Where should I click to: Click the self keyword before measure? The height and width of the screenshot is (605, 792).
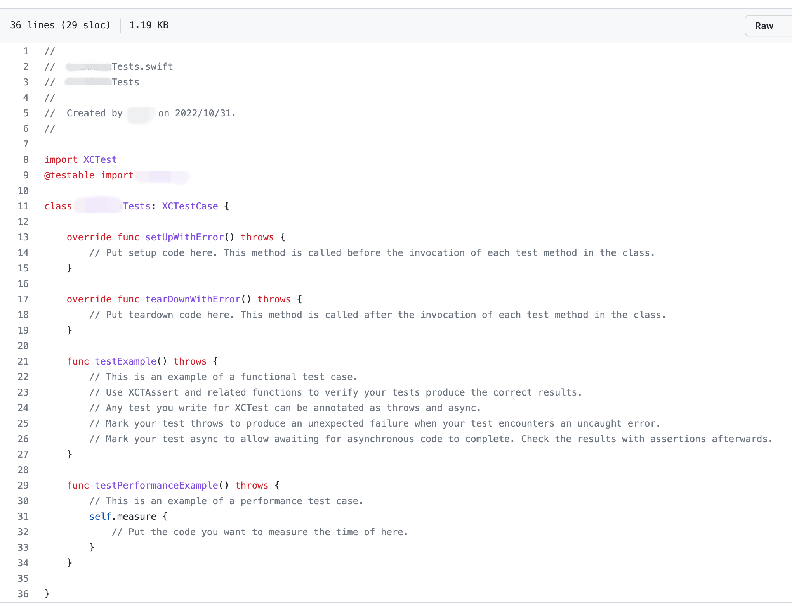pyautogui.click(x=100, y=517)
